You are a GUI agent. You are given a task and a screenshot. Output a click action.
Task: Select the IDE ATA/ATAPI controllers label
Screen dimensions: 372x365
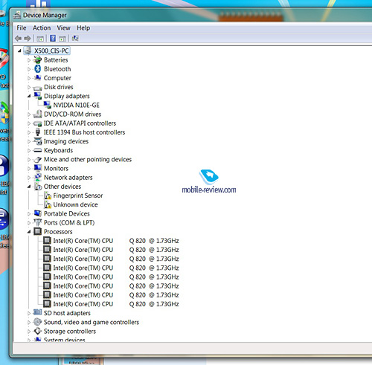pos(80,123)
